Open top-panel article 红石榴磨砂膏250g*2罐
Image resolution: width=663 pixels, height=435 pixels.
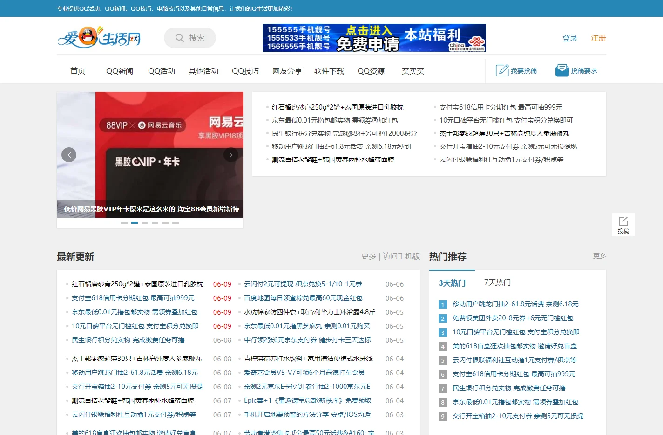338,107
